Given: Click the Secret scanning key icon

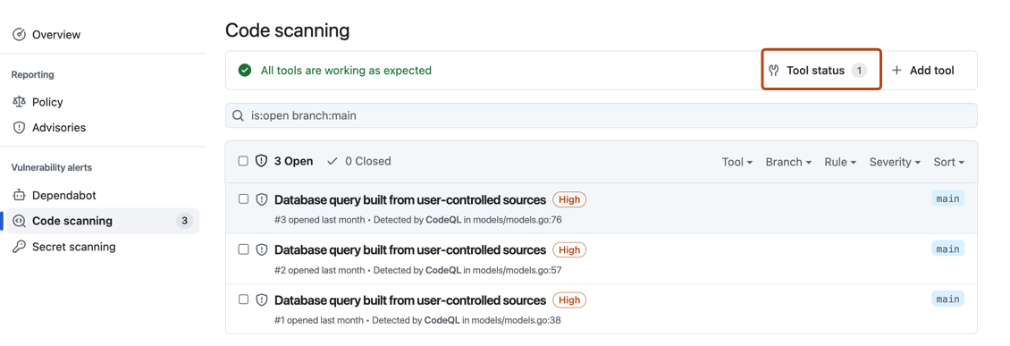Looking at the screenshot, I should click(x=20, y=247).
